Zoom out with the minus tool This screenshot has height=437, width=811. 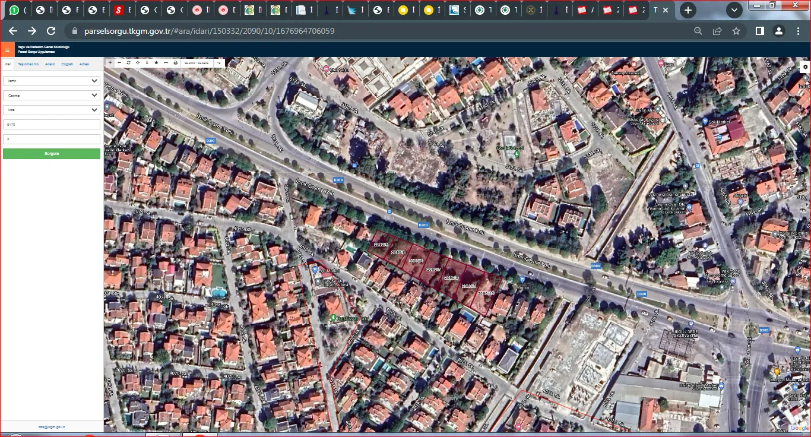pos(119,62)
